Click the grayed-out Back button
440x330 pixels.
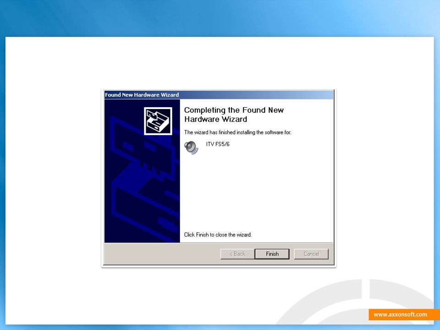[x=237, y=254]
